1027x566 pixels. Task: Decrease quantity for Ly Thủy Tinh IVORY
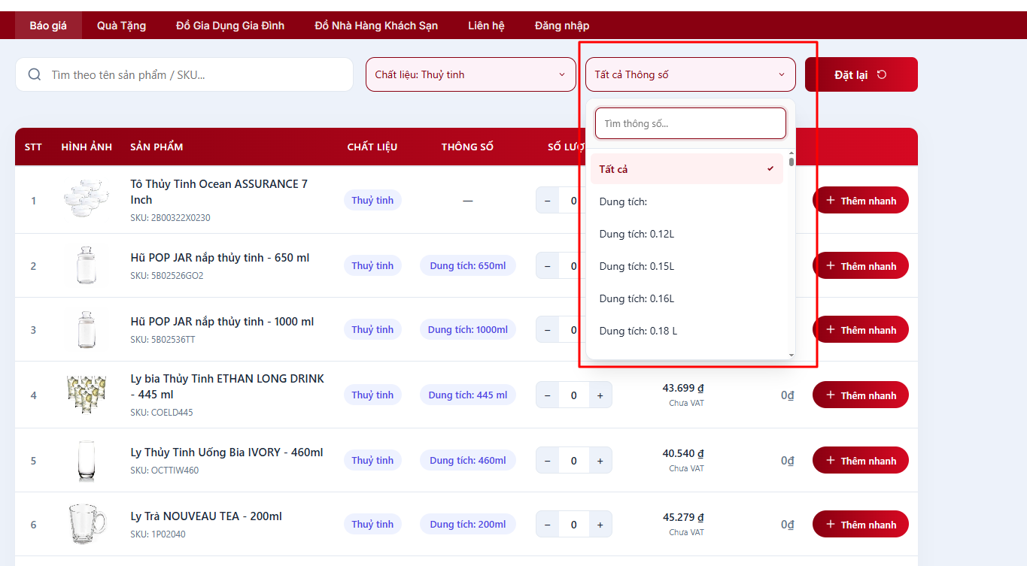click(547, 460)
